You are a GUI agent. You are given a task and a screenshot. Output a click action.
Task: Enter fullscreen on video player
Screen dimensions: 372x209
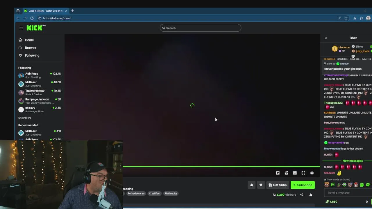(303, 173)
